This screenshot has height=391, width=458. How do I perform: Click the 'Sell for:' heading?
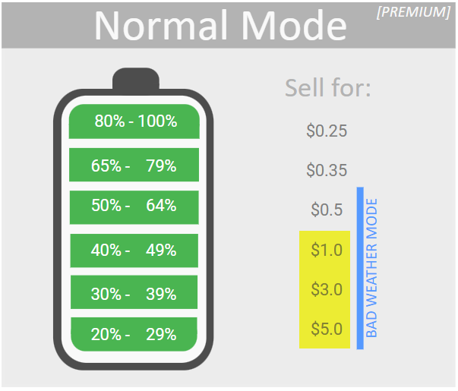(x=328, y=88)
